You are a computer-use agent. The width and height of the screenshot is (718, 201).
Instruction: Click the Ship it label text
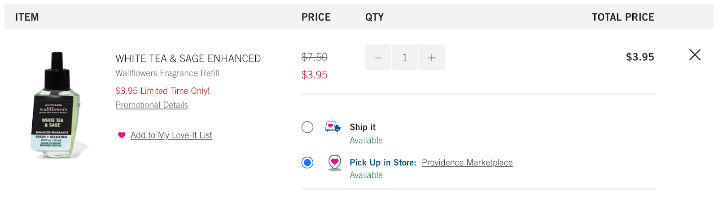click(x=363, y=127)
